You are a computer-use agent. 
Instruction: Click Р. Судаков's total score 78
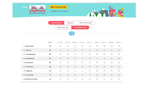(50, 71)
